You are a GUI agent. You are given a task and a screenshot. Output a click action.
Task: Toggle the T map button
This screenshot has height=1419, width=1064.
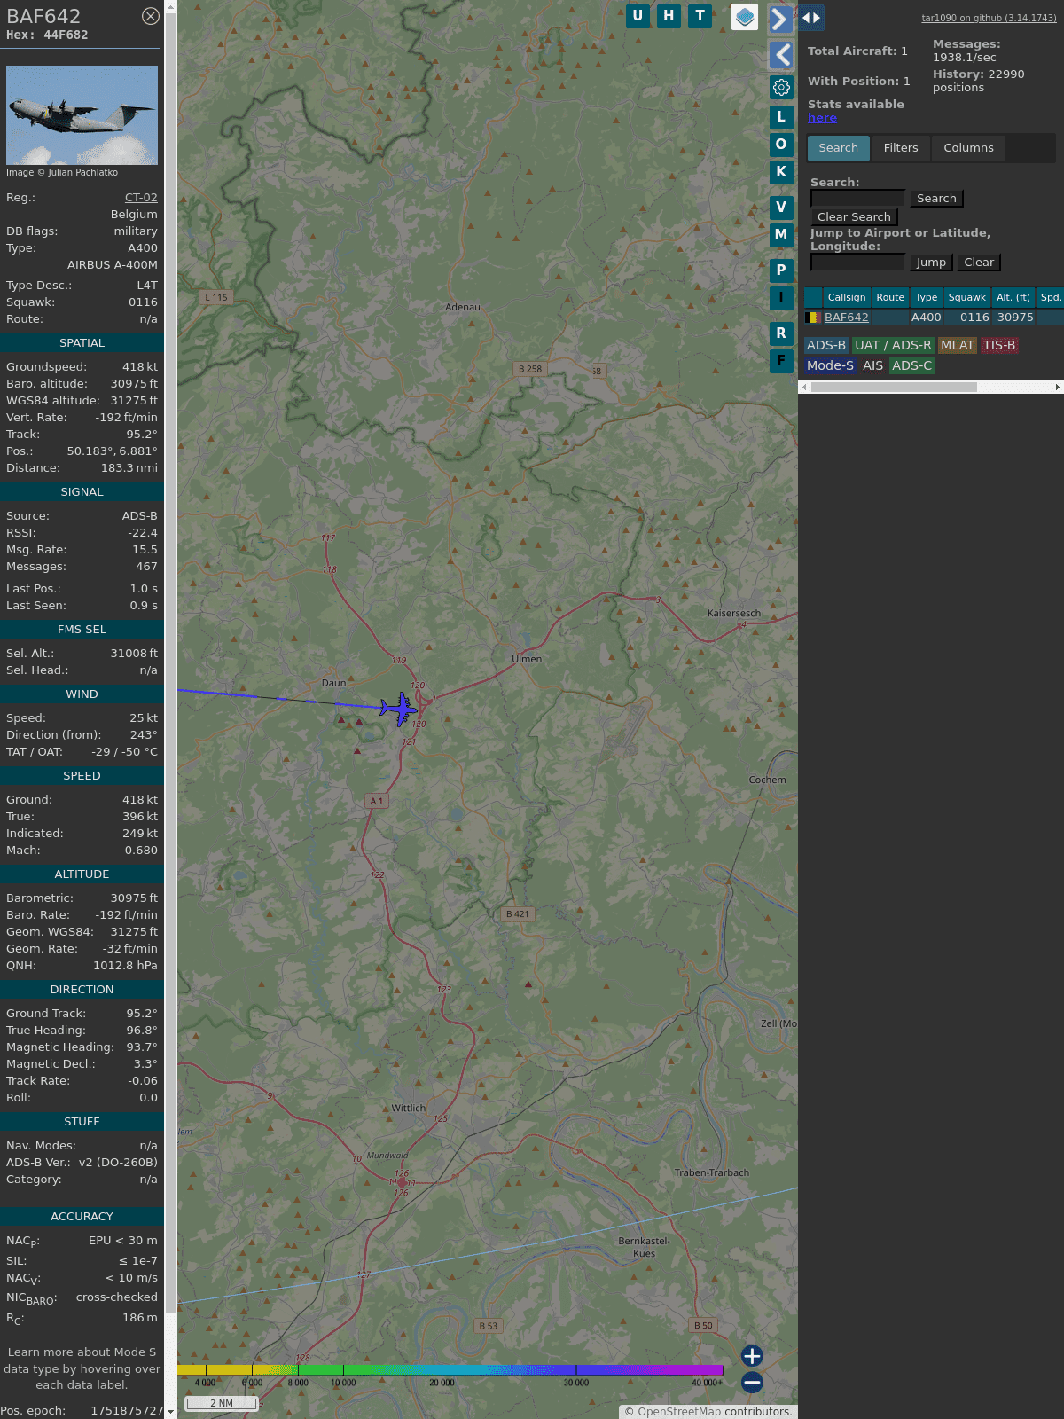[x=700, y=16]
